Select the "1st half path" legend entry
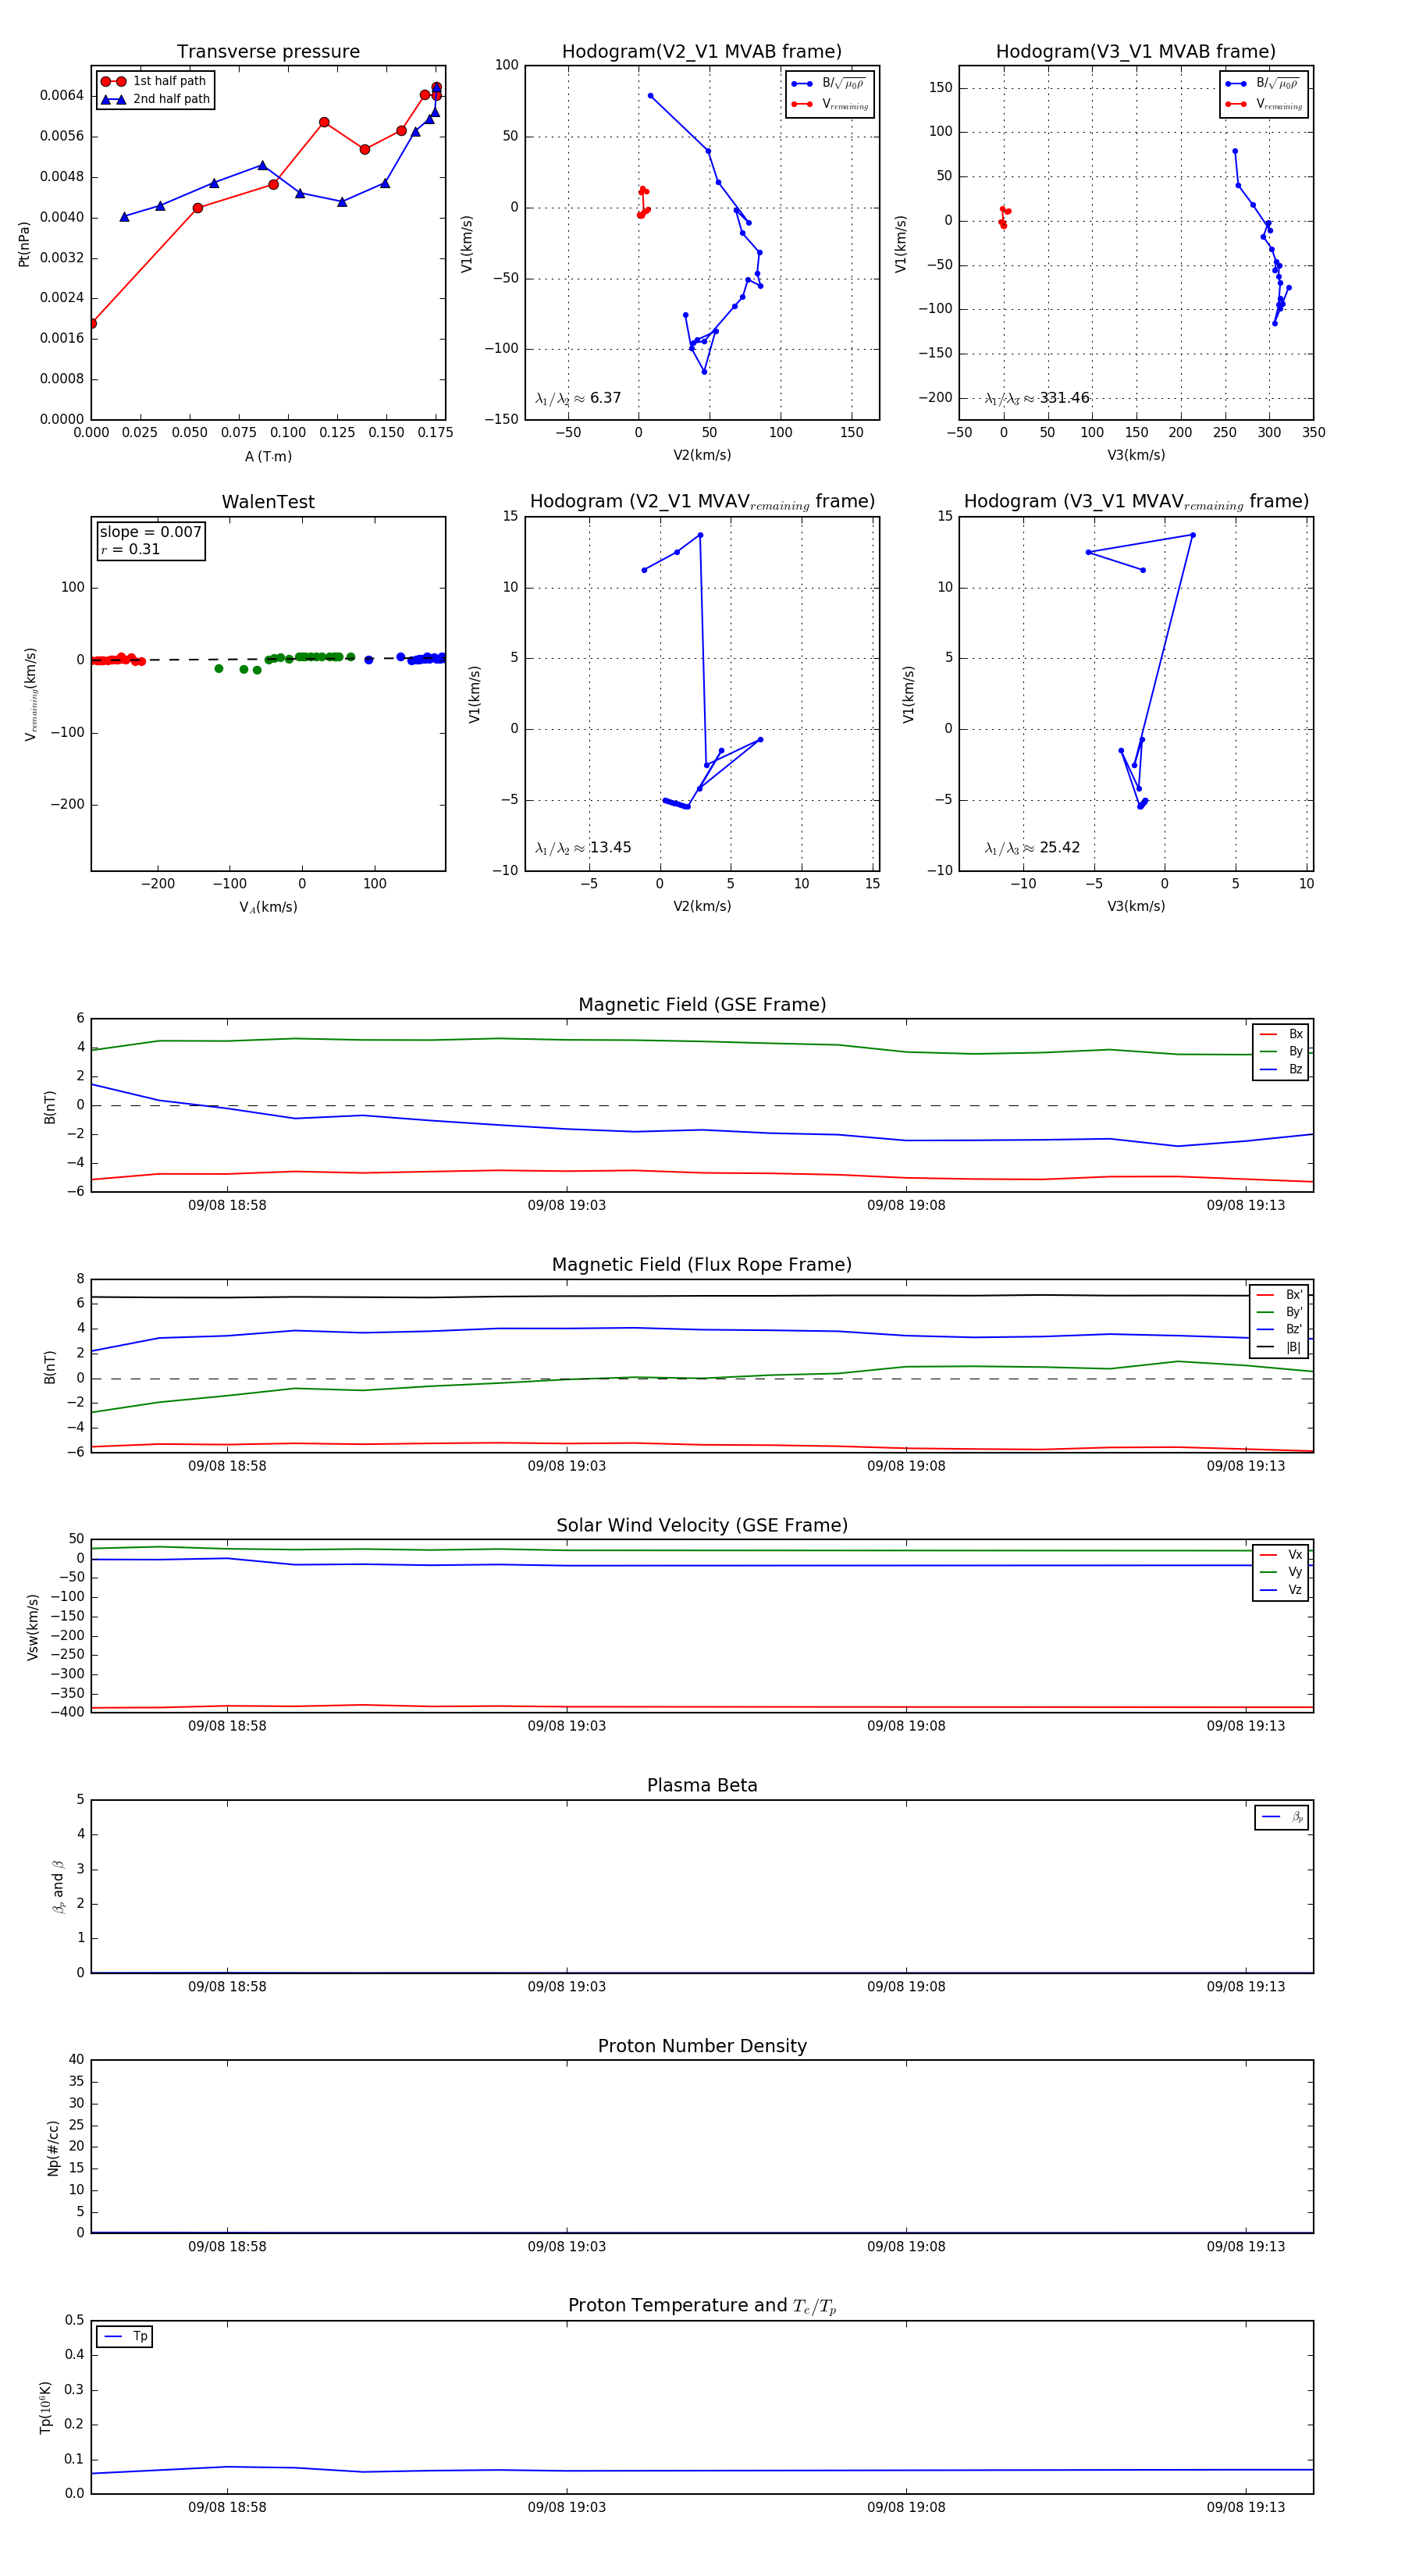Image resolution: width=1405 pixels, height=2576 pixels. pyautogui.click(x=155, y=81)
